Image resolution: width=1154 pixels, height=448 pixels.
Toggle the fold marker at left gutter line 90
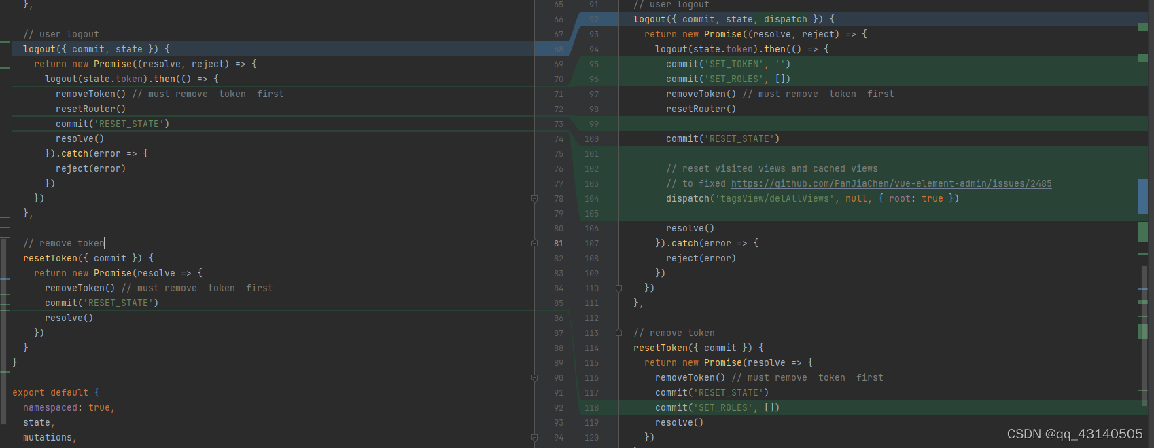tap(534, 378)
